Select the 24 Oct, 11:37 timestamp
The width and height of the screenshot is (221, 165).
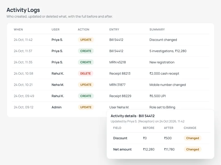pos(23,51)
